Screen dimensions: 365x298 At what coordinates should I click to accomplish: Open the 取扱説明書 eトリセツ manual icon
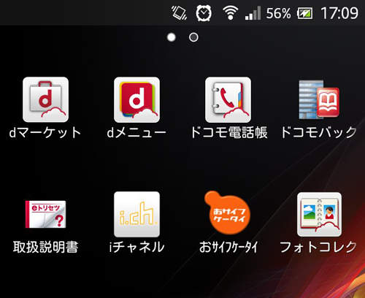pyautogui.click(x=45, y=214)
